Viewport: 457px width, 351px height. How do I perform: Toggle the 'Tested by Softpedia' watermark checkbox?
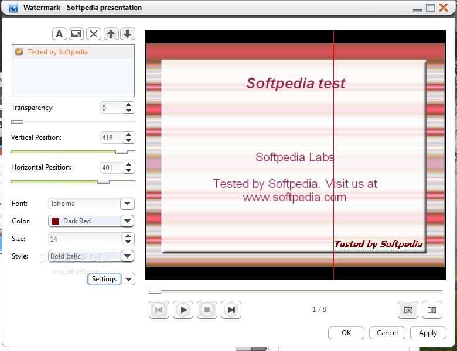click(19, 52)
